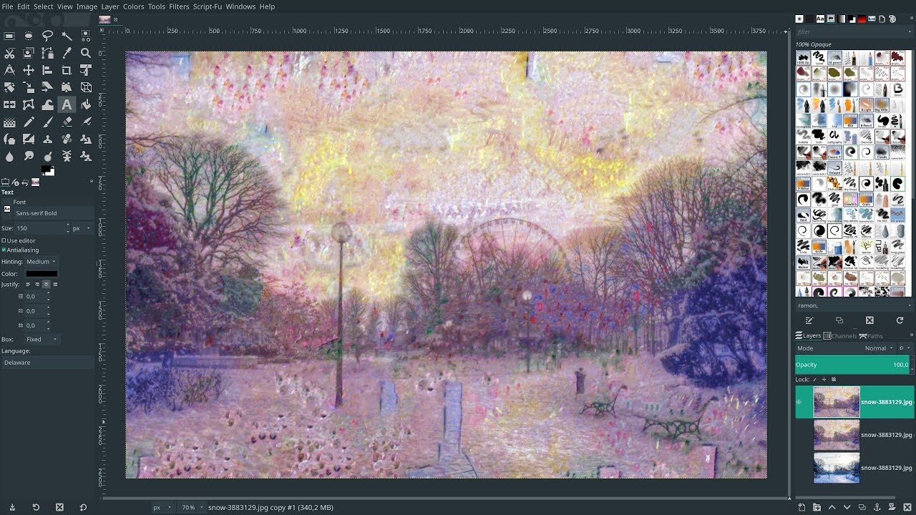Disable the Antialiasing checkbox

coord(4,250)
